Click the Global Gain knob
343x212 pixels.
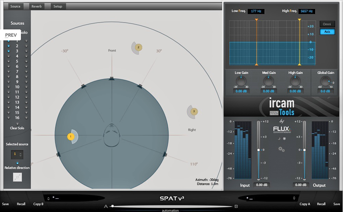325,82
